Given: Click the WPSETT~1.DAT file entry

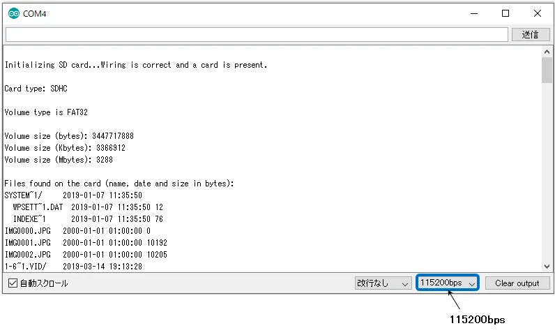Looking at the screenshot, I should click(x=39, y=207).
